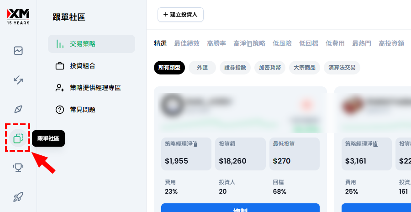
Task: Select the 加密貨幣 filter chip
Action: (x=270, y=68)
